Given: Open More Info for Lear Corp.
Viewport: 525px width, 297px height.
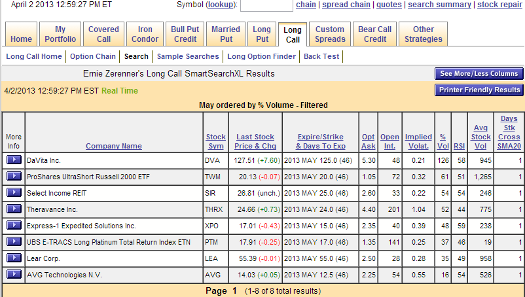Looking at the screenshot, I should (14, 258).
